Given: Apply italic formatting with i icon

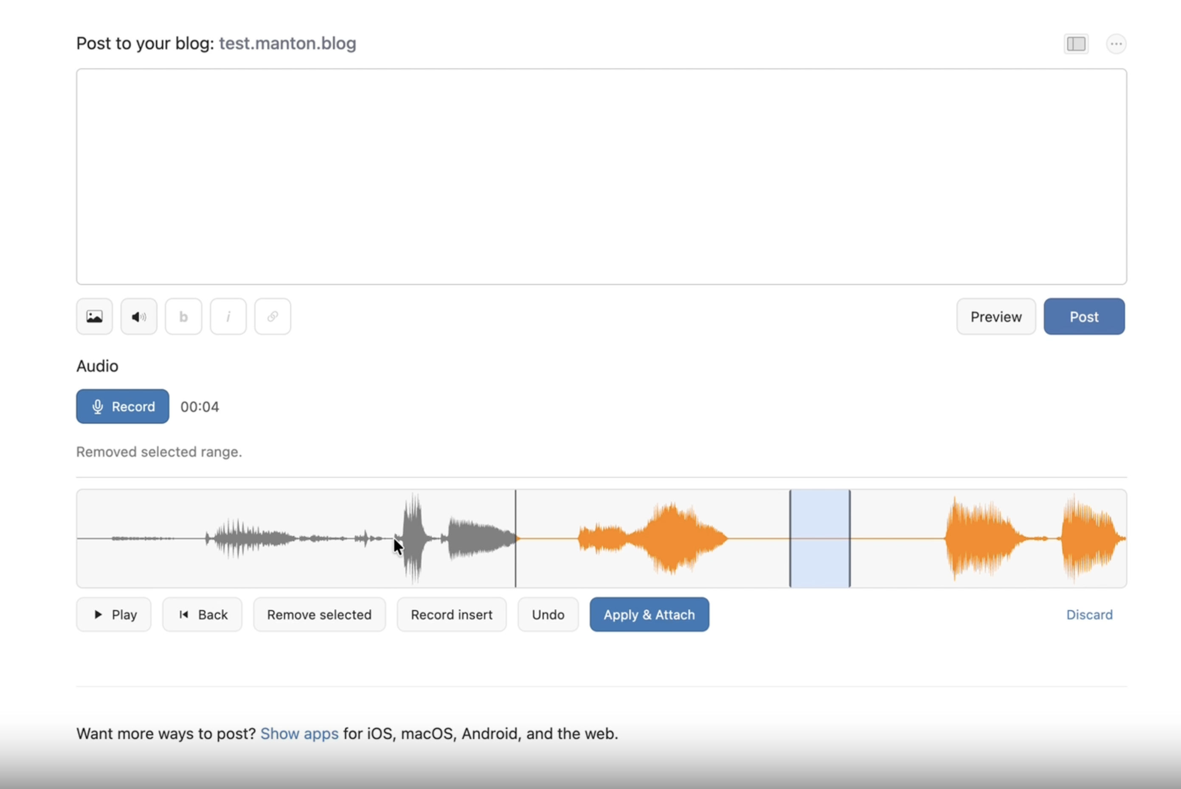Looking at the screenshot, I should pos(228,316).
